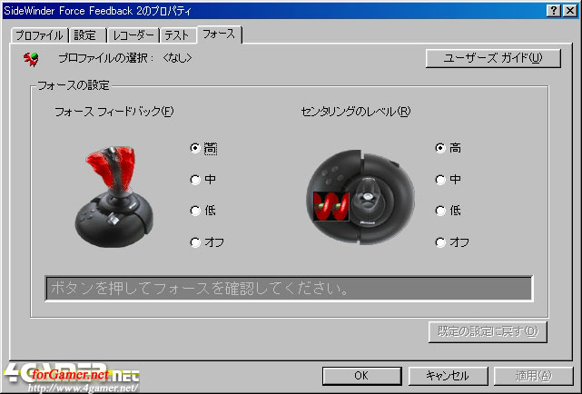
Task: Click the フォース フィードバック(F) label
Action: coord(114,112)
